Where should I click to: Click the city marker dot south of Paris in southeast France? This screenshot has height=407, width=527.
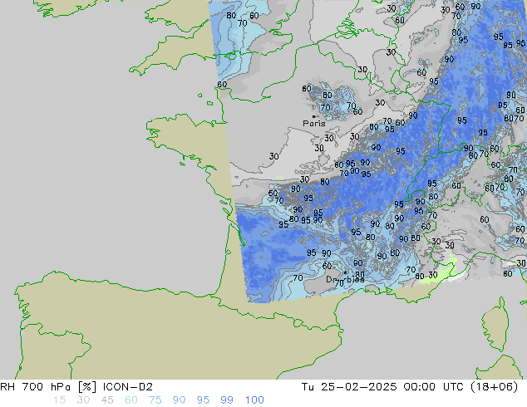pyautogui.click(x=345, y=272)
